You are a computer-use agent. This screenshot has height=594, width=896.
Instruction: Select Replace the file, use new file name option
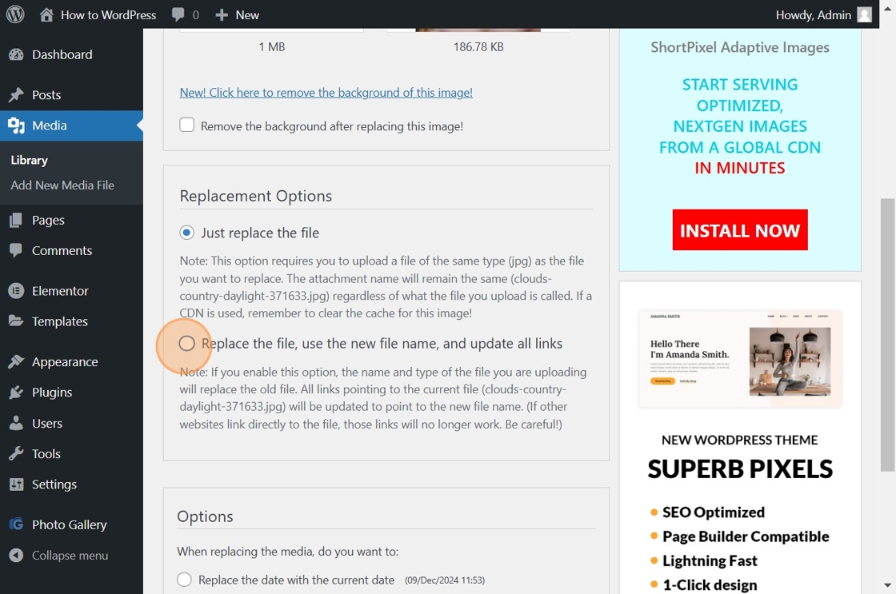coord(187,343)
